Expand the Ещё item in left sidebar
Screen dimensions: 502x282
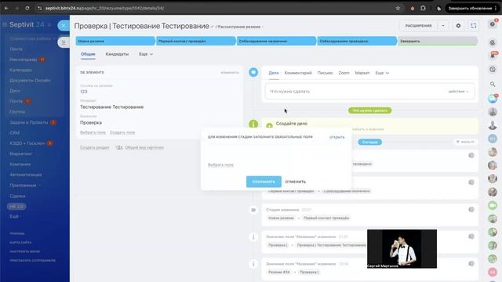[15, 216]
